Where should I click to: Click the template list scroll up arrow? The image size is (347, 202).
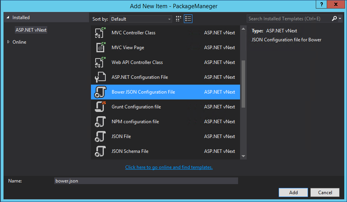point(243,29)
